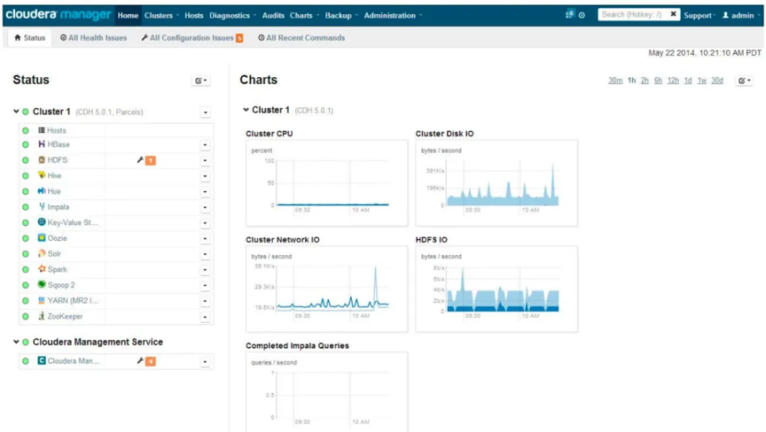This screenshot has height=432, width=766.
Task: Set chart time range to 6h
Action: tap(658, 81)
